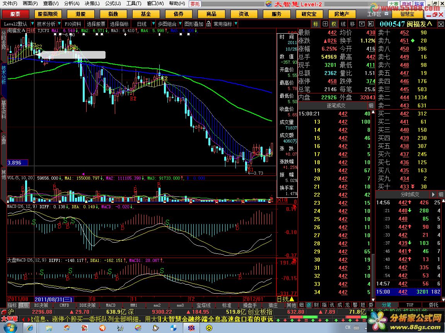Open the 工具(T) menu
The width and height of the screenshot is (445, 333).
pos(133,4)
